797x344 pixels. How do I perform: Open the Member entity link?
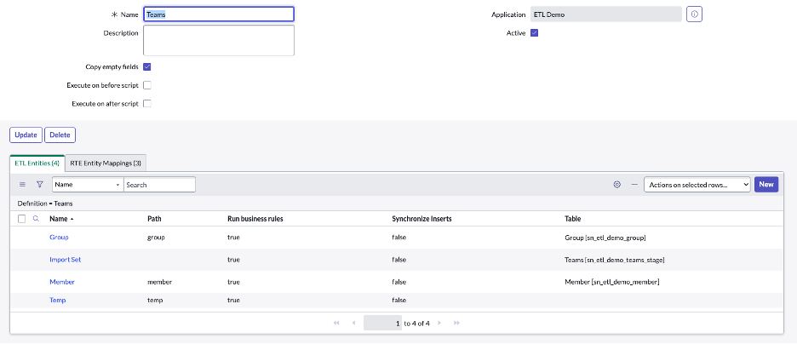62,282
